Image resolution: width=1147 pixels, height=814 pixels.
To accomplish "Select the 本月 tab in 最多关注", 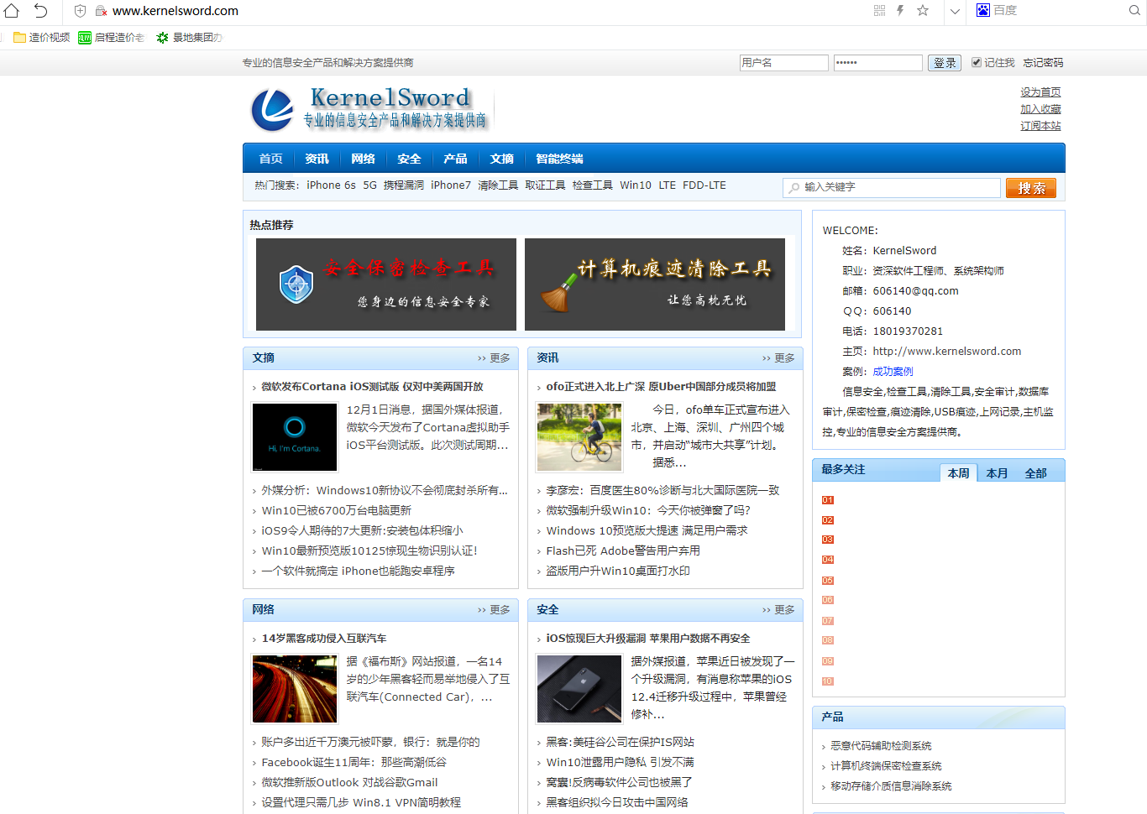I will pos(998,473).
